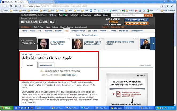This screenshot has width=177, height=111.
Task: Open the Today's Paper link
Action: [39, 27]
